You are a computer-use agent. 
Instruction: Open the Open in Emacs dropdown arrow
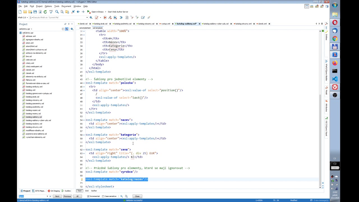pos(105,12)
